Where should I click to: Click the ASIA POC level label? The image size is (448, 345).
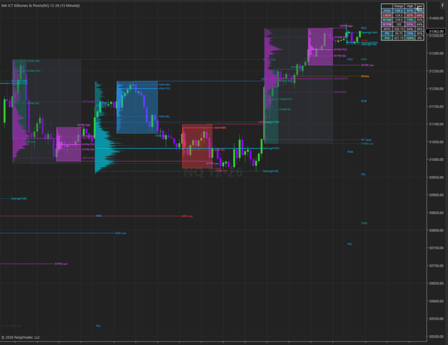coord(165,89)
